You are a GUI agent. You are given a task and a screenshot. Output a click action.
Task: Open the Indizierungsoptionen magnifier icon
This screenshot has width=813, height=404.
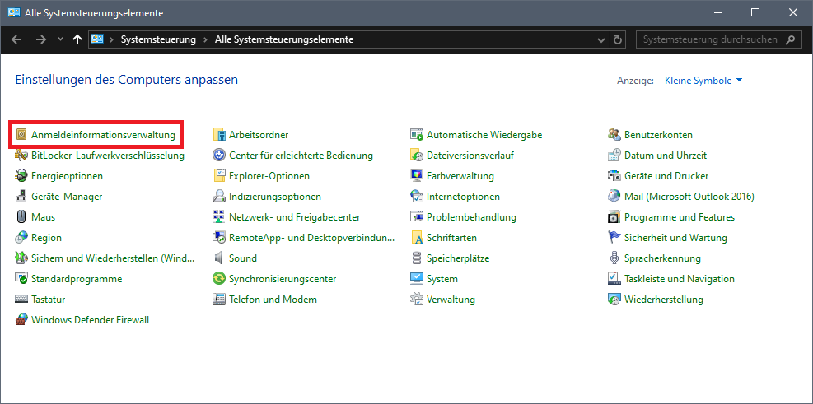[x=219, y=197]
